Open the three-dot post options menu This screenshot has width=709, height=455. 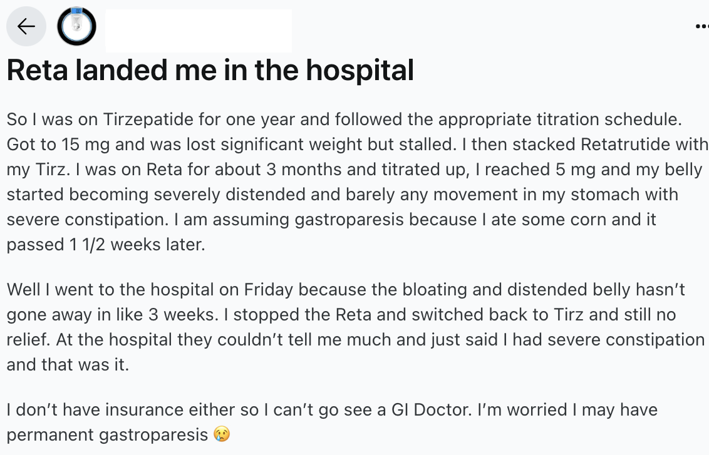click(x=702, y=26)
